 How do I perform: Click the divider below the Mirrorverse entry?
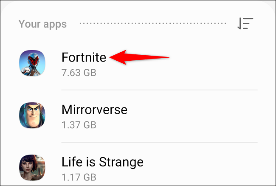[160, 142]
